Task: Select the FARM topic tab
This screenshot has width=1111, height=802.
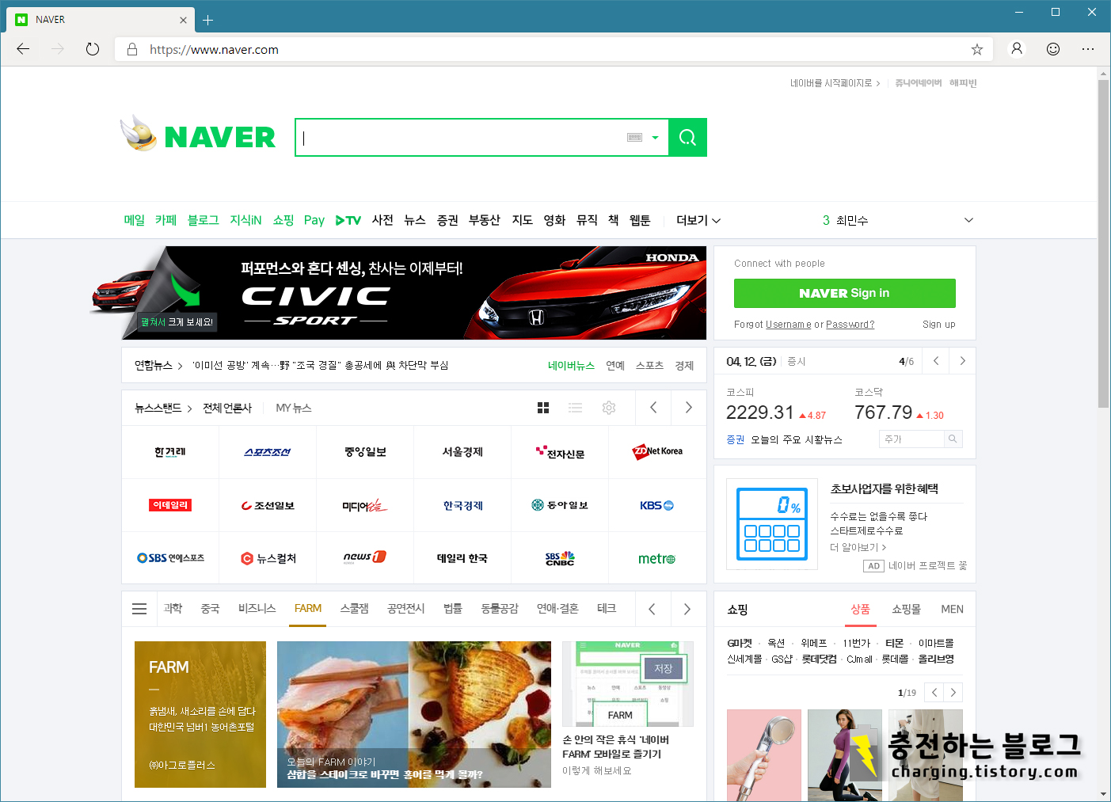Action: tap(308, 609)
